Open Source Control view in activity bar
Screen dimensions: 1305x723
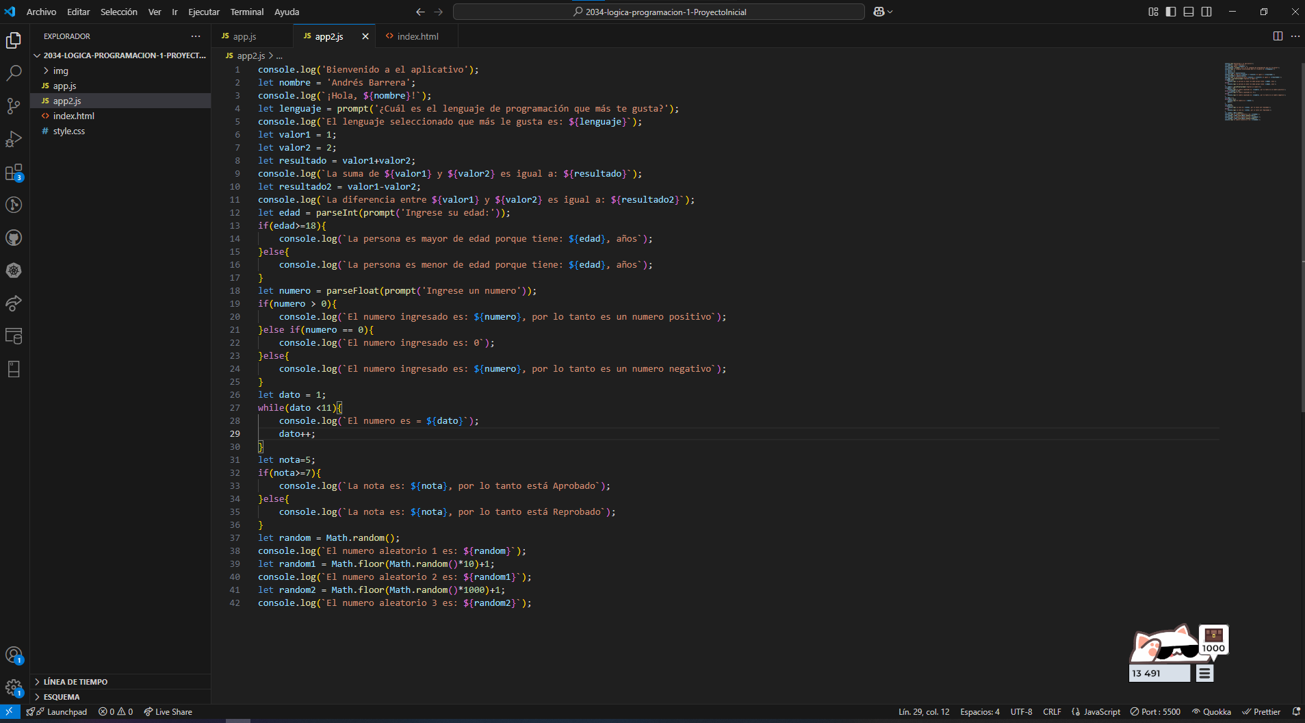coord(14,105)
